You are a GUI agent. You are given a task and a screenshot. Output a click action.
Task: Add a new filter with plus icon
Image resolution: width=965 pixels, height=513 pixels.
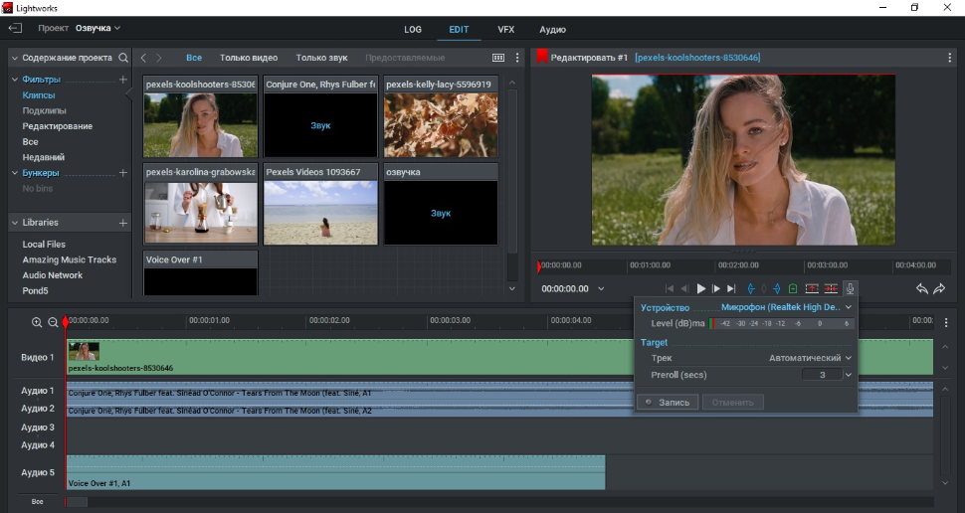(x=123, y=80)
